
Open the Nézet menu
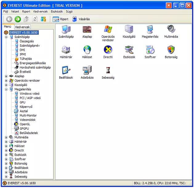15,11
